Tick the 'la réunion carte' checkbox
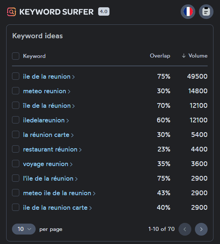This screenshot has width=220, height=244. coord(16,135)
